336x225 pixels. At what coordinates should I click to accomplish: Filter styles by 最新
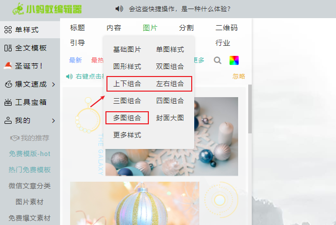76,60
